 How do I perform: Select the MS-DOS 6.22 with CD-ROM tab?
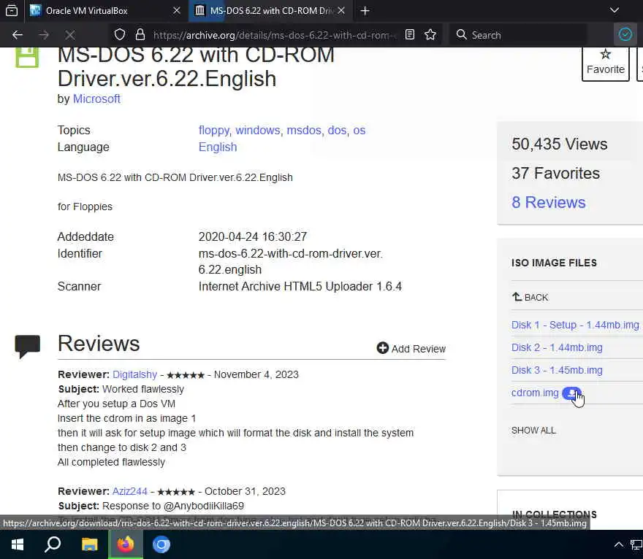(x=270, y=11)
